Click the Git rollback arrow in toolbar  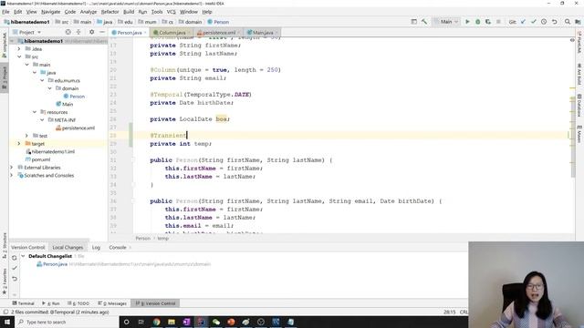point(554,22)
